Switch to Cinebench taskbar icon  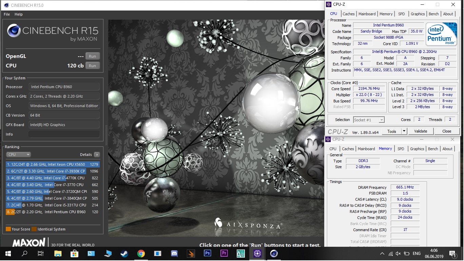274,254
